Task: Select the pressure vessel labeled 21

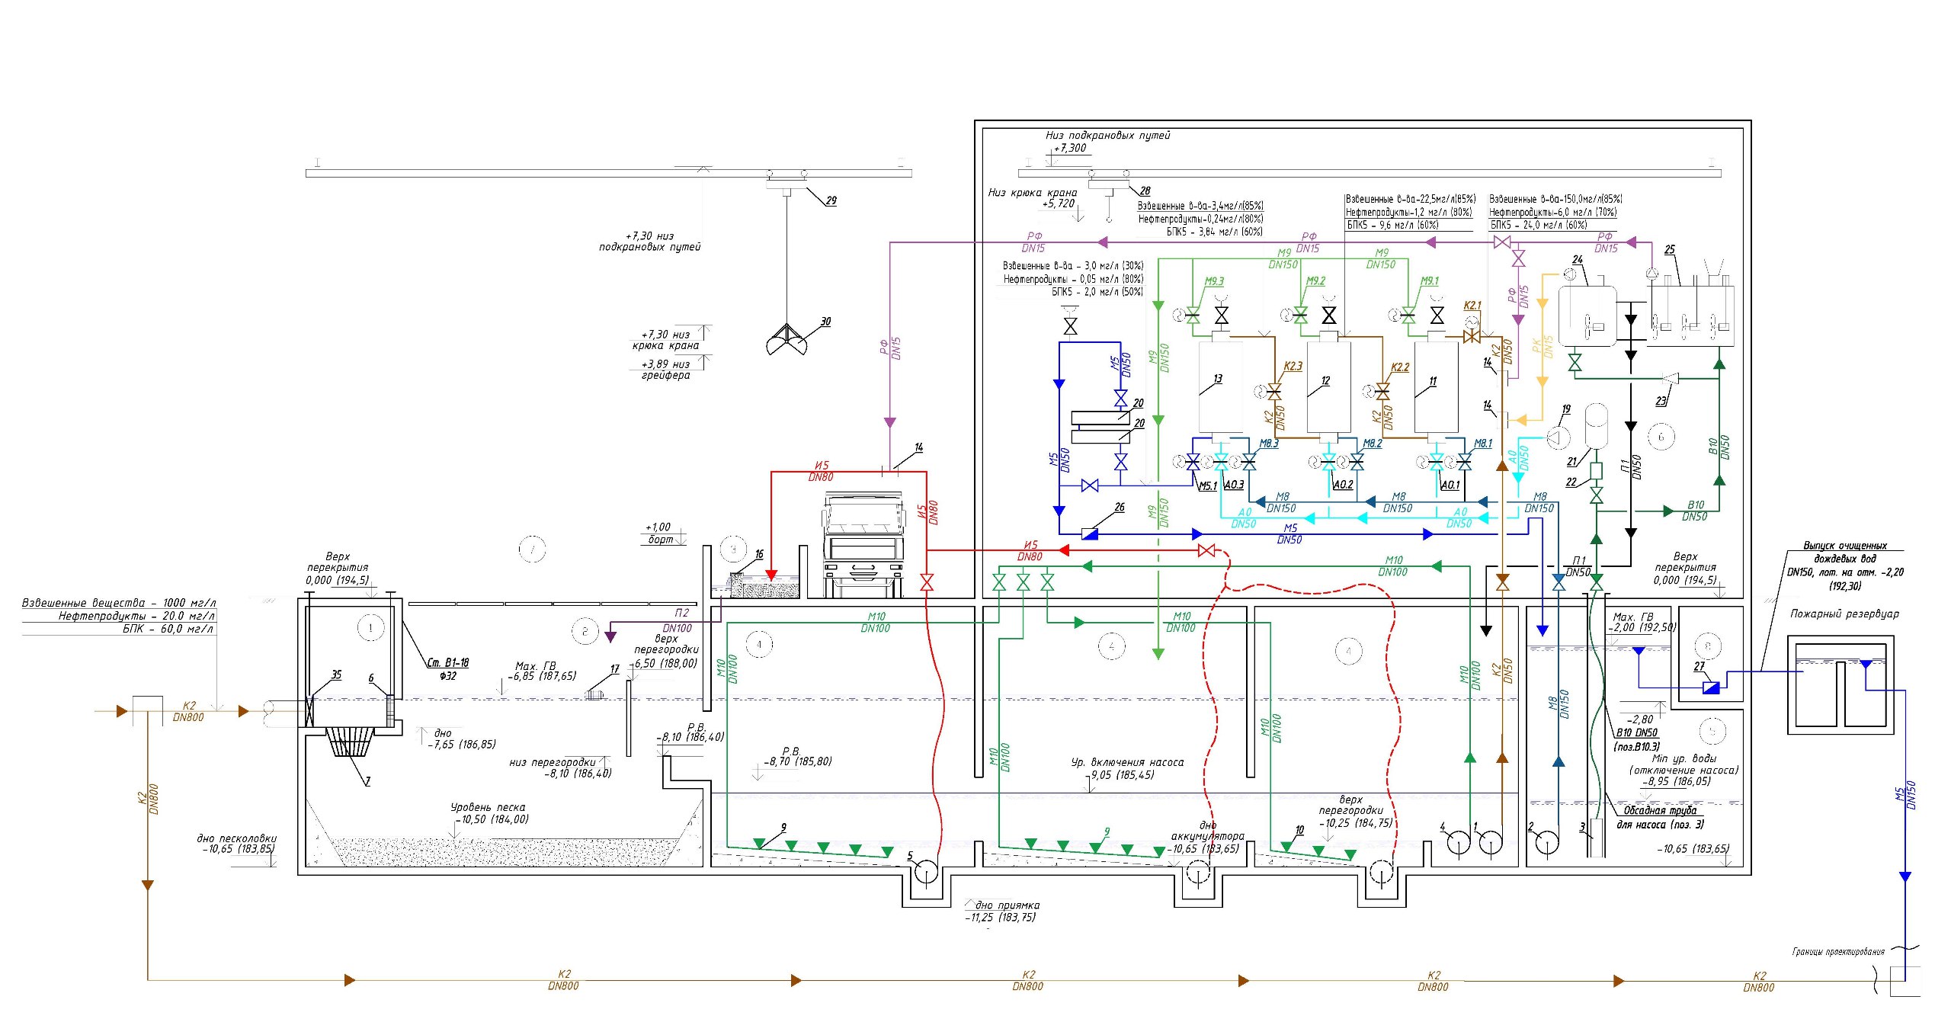Action: 1596,425
